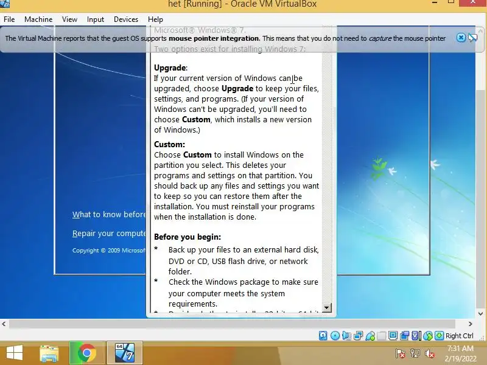Open the Windows Start button
Image resolution: width=487 pixels, height=365 pixels.
tap(14, 353)
